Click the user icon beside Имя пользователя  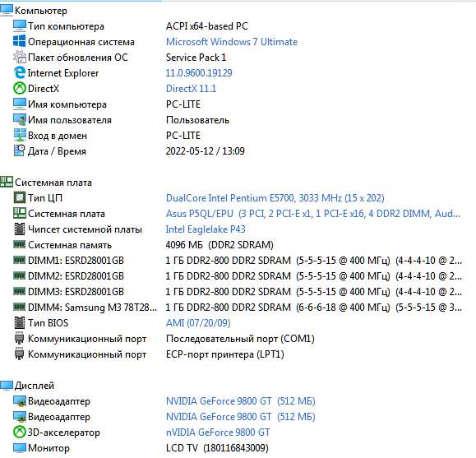20,120
